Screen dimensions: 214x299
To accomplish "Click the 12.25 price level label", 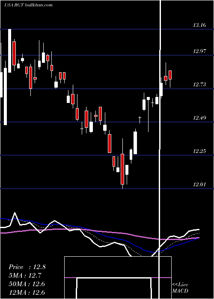I will [x=200, y=151].
